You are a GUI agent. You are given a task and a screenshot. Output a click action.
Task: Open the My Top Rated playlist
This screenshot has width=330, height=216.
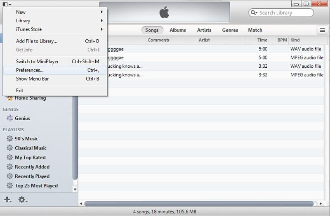[30, 157]
